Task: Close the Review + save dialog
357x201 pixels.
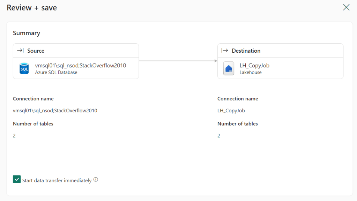Action: click(x=346, y=7)
